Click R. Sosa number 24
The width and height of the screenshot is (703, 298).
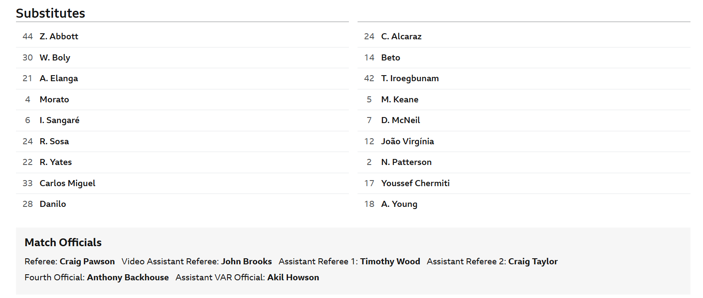(182, 142)
